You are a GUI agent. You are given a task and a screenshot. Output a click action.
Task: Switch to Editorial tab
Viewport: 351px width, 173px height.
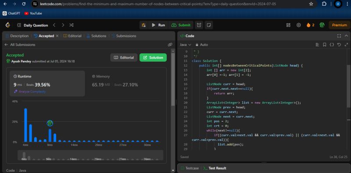[72, 36]
